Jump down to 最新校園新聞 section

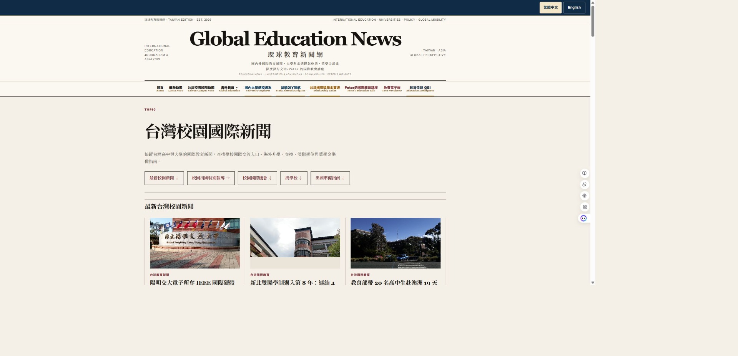164,178
